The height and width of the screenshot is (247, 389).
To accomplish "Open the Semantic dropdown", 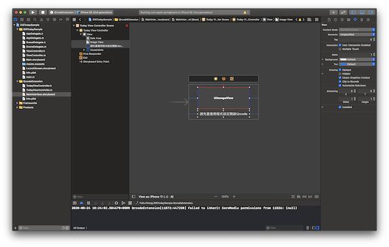I will click(x=357, y=34).
